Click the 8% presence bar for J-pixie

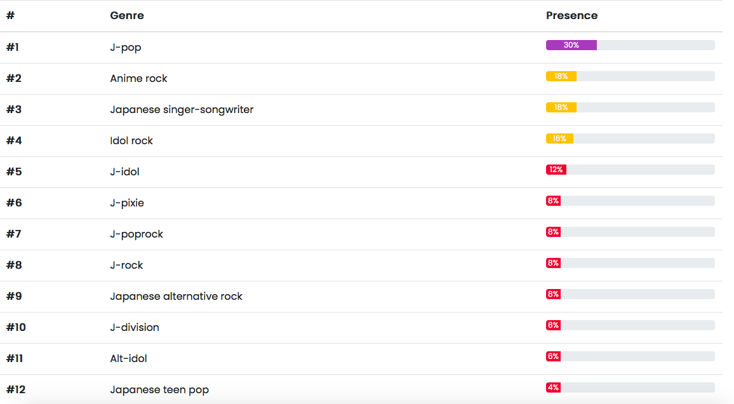553,201
